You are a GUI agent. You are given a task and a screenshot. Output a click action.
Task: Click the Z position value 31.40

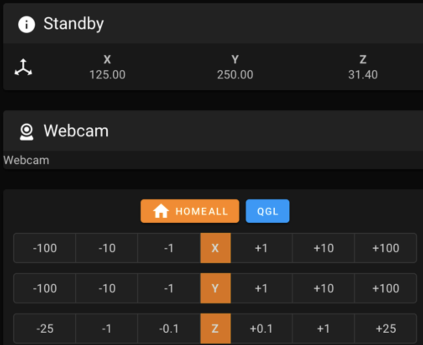[x=363, y=75]
